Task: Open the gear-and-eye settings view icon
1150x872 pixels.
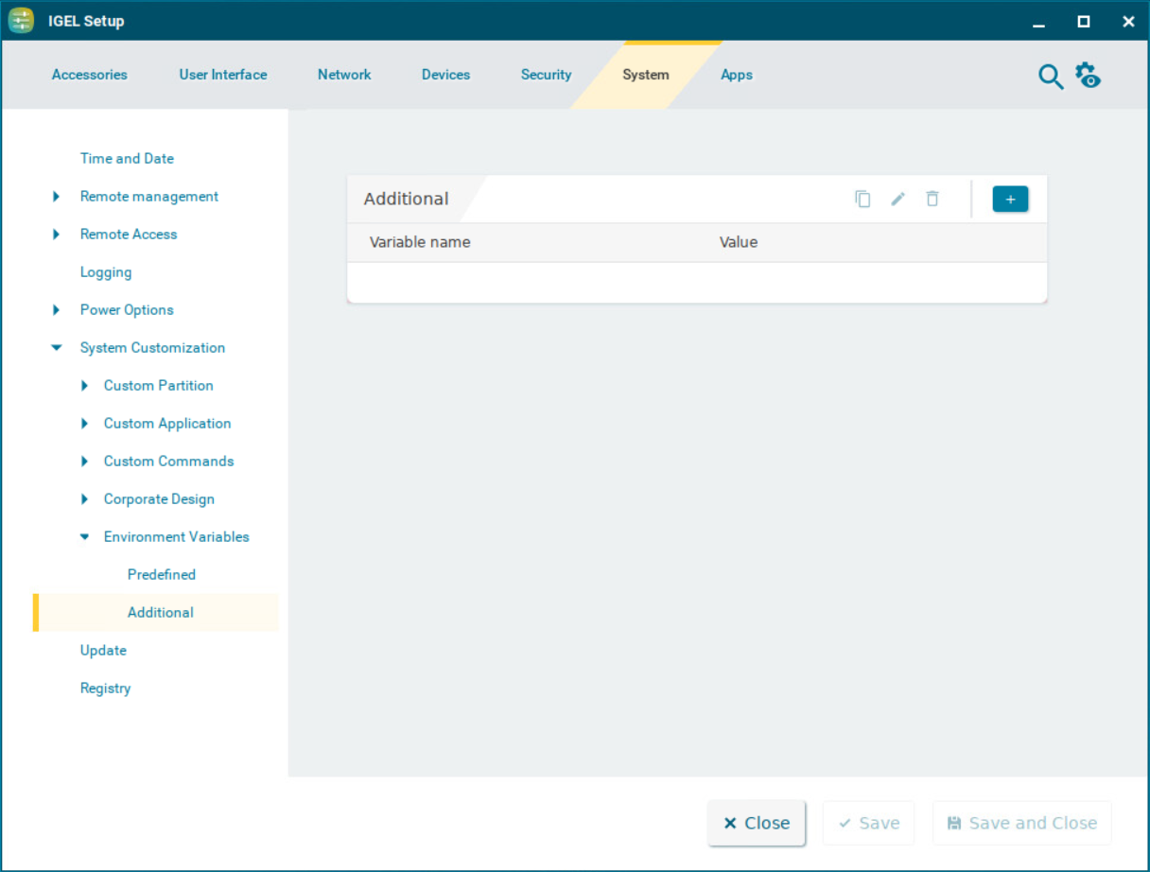Action: (1088, 76)
